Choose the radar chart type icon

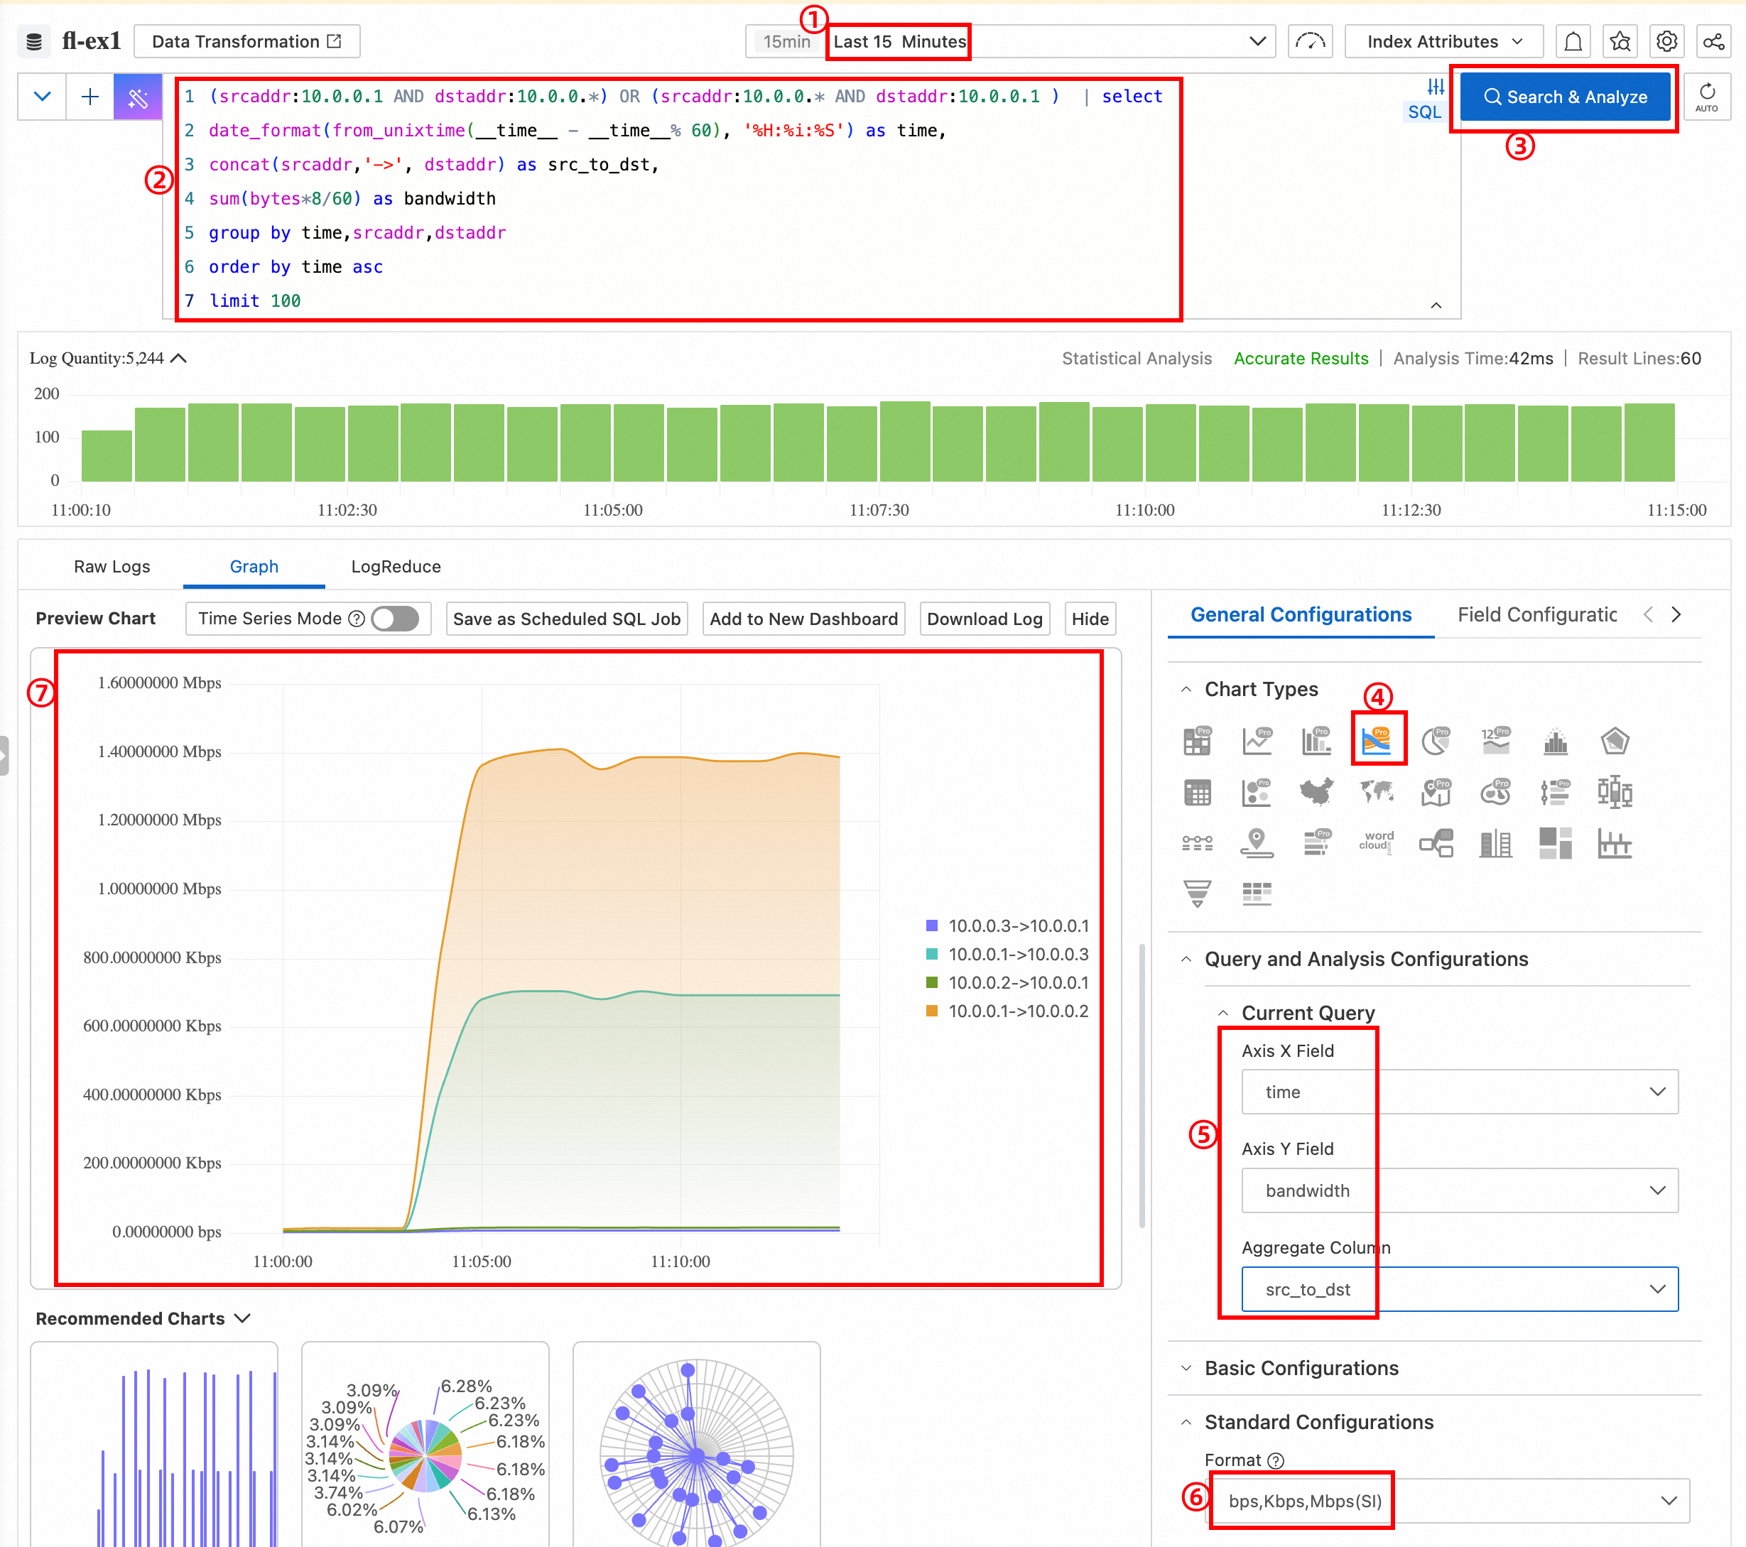point(1614,741)
